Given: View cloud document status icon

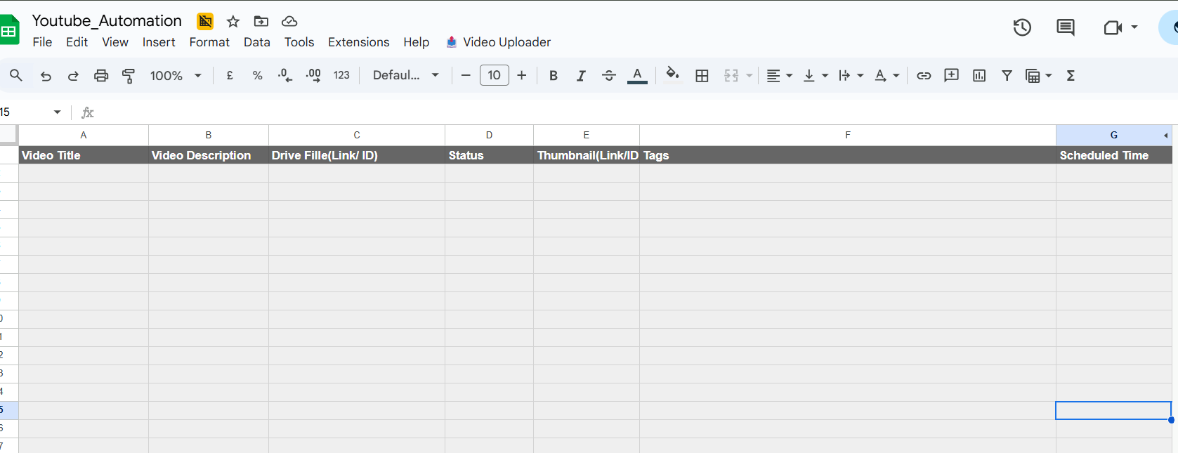Looking at the screenshot, I should pyautogui.click(x=289, y=22).
